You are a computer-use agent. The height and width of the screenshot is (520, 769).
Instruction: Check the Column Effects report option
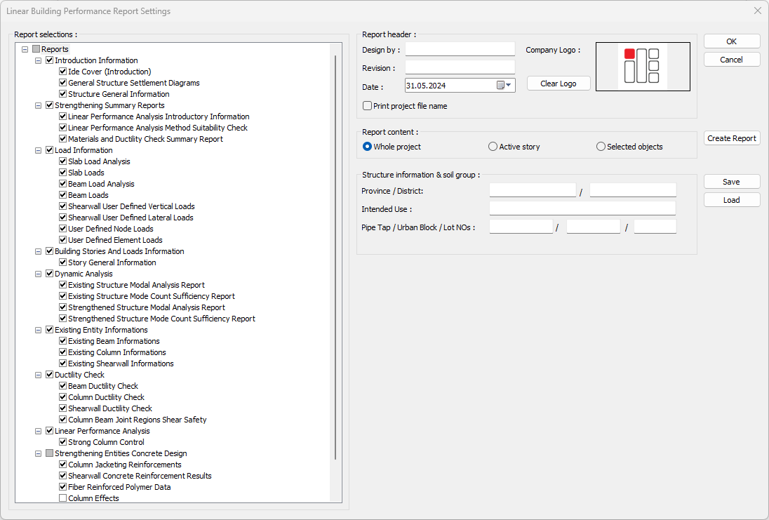[63, 498]
